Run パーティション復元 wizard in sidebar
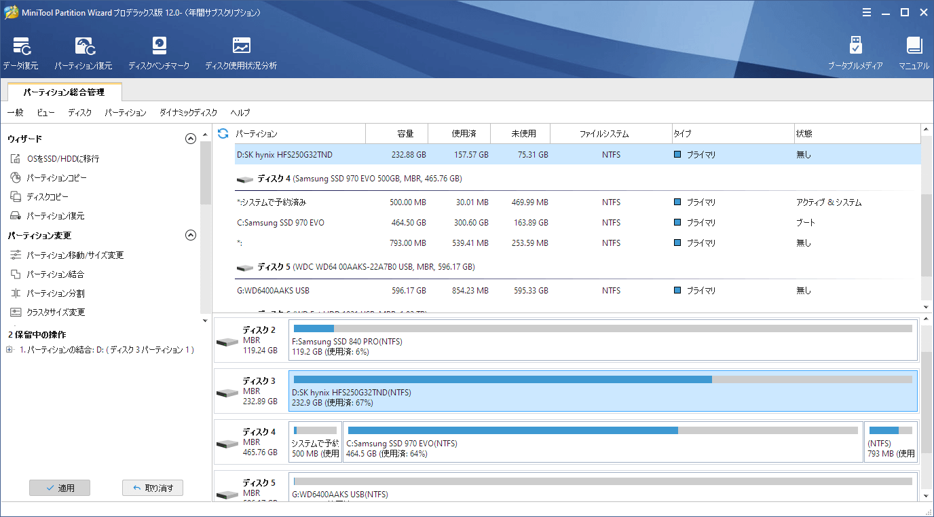 coord(47,215)
